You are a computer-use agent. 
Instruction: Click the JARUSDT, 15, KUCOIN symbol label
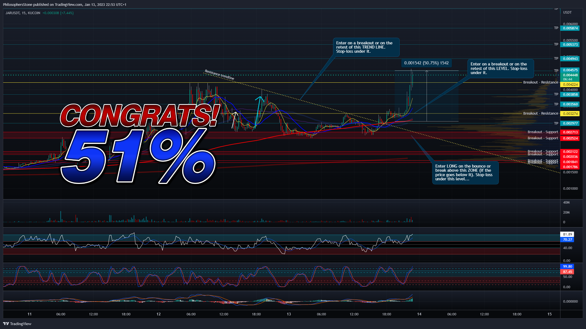tap(23, 13)
